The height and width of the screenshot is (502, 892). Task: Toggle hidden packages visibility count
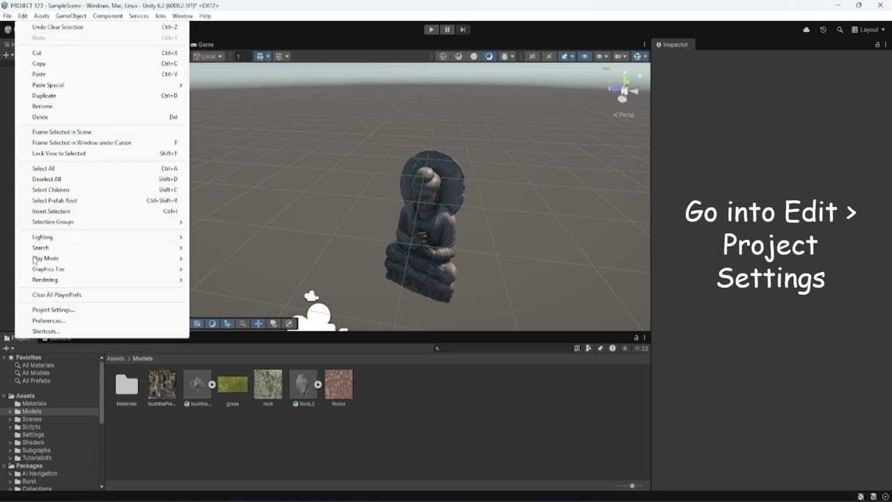641,349
